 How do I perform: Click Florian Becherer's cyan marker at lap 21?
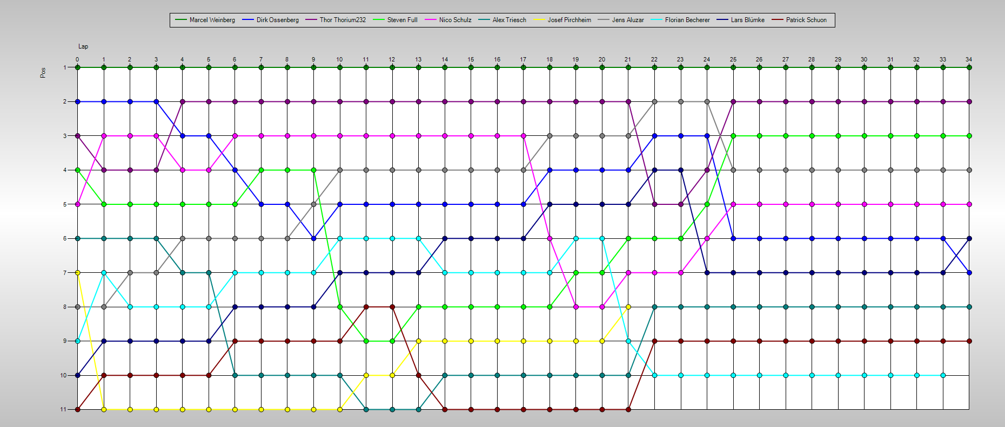pyautogui.click(x=628, y=341)
